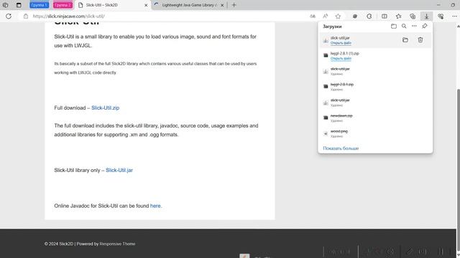Reload the page with the refresh icon
Image resolution: width=460 pixels, height=258 pixels.
click(x=9, y=16)
